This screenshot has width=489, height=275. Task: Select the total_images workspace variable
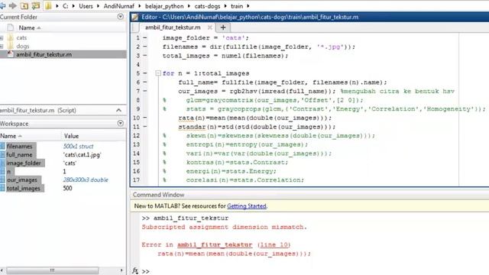24,189
